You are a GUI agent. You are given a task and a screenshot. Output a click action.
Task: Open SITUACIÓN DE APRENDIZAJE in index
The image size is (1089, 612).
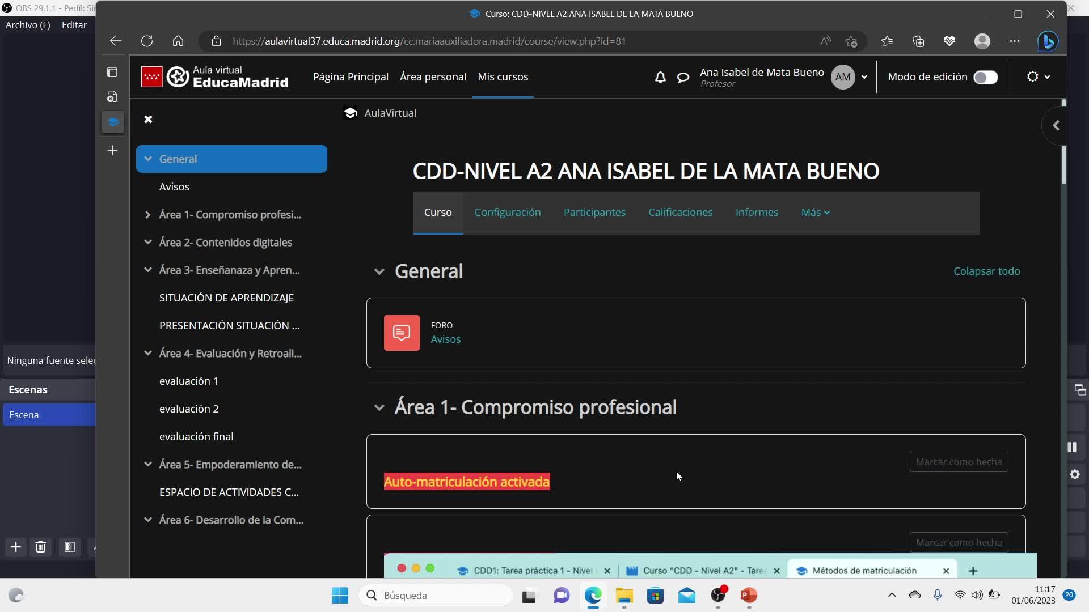226,298
